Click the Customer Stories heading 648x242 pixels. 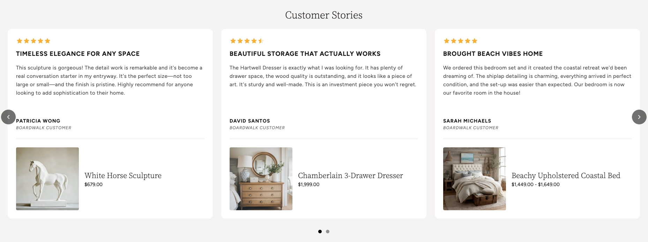point(324,15)
